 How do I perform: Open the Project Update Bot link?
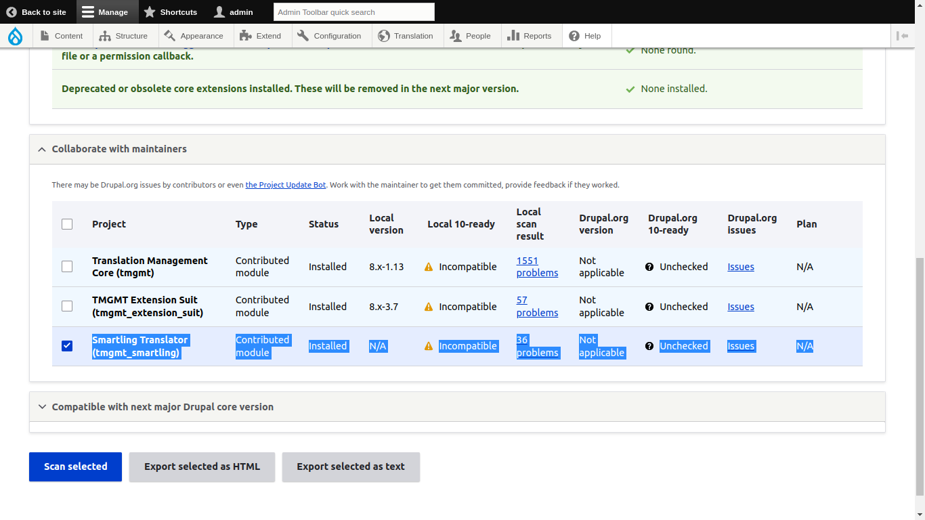[x=286, y=185]
